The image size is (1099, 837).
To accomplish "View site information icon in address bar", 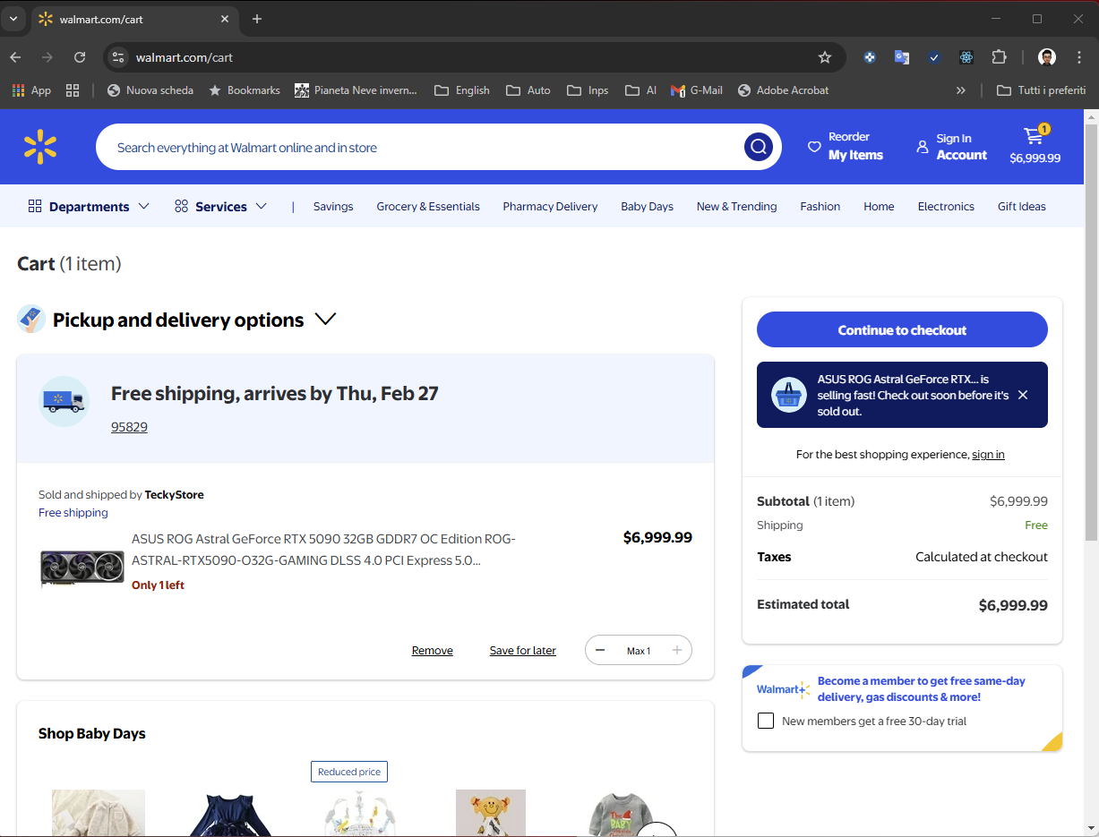I will [118, 57].
